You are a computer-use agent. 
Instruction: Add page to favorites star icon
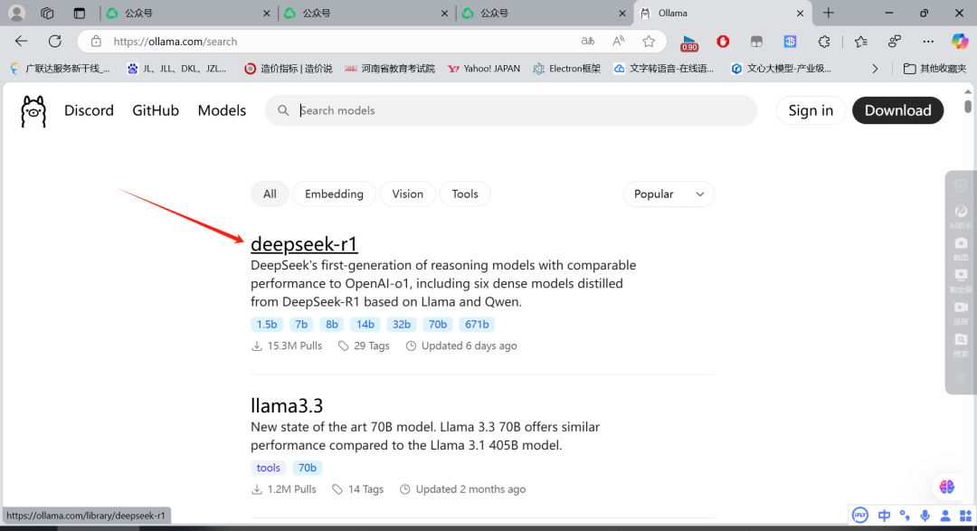(x=649, y=41)
